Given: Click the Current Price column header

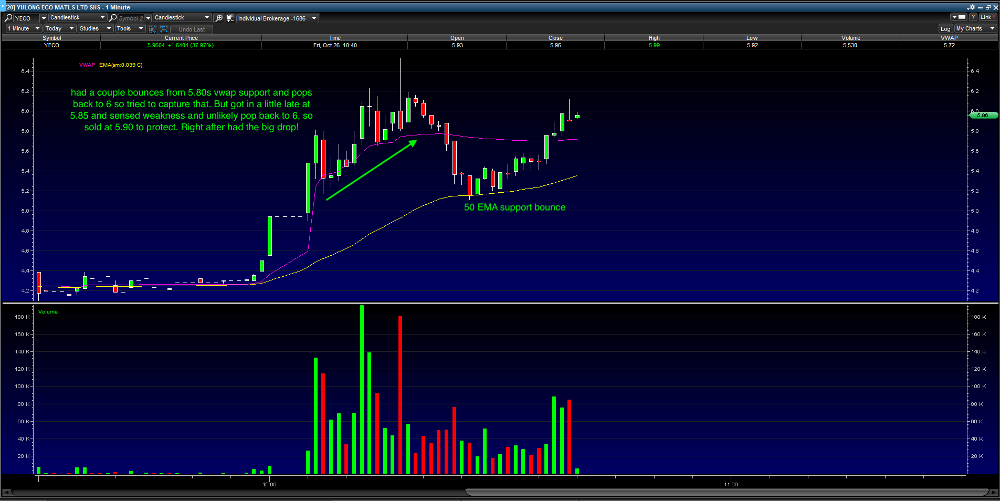Looking at the screenshot, I should pyautogui.click(x=181, y=38).
